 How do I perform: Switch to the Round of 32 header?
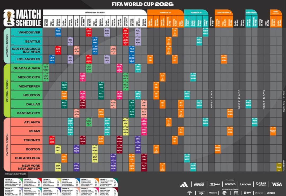[165, 12]
